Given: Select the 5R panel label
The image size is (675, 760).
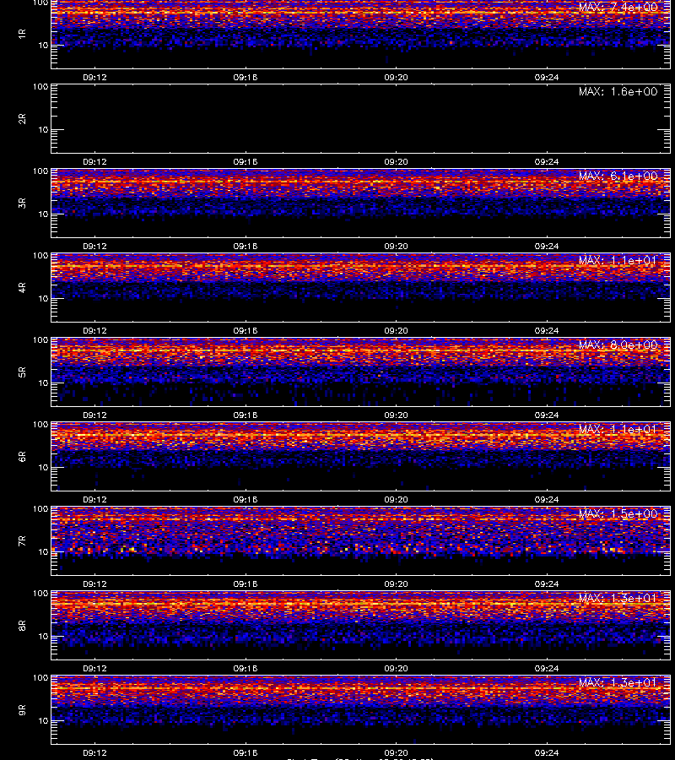Looking at the screenshot, I should tap(22, 372).
